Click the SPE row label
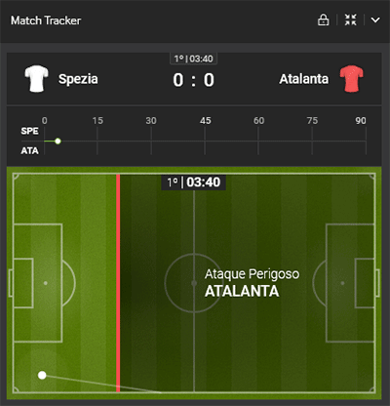The height and width of the screenshot is (406, 390). pyautogui.click(x=29, y=131)
